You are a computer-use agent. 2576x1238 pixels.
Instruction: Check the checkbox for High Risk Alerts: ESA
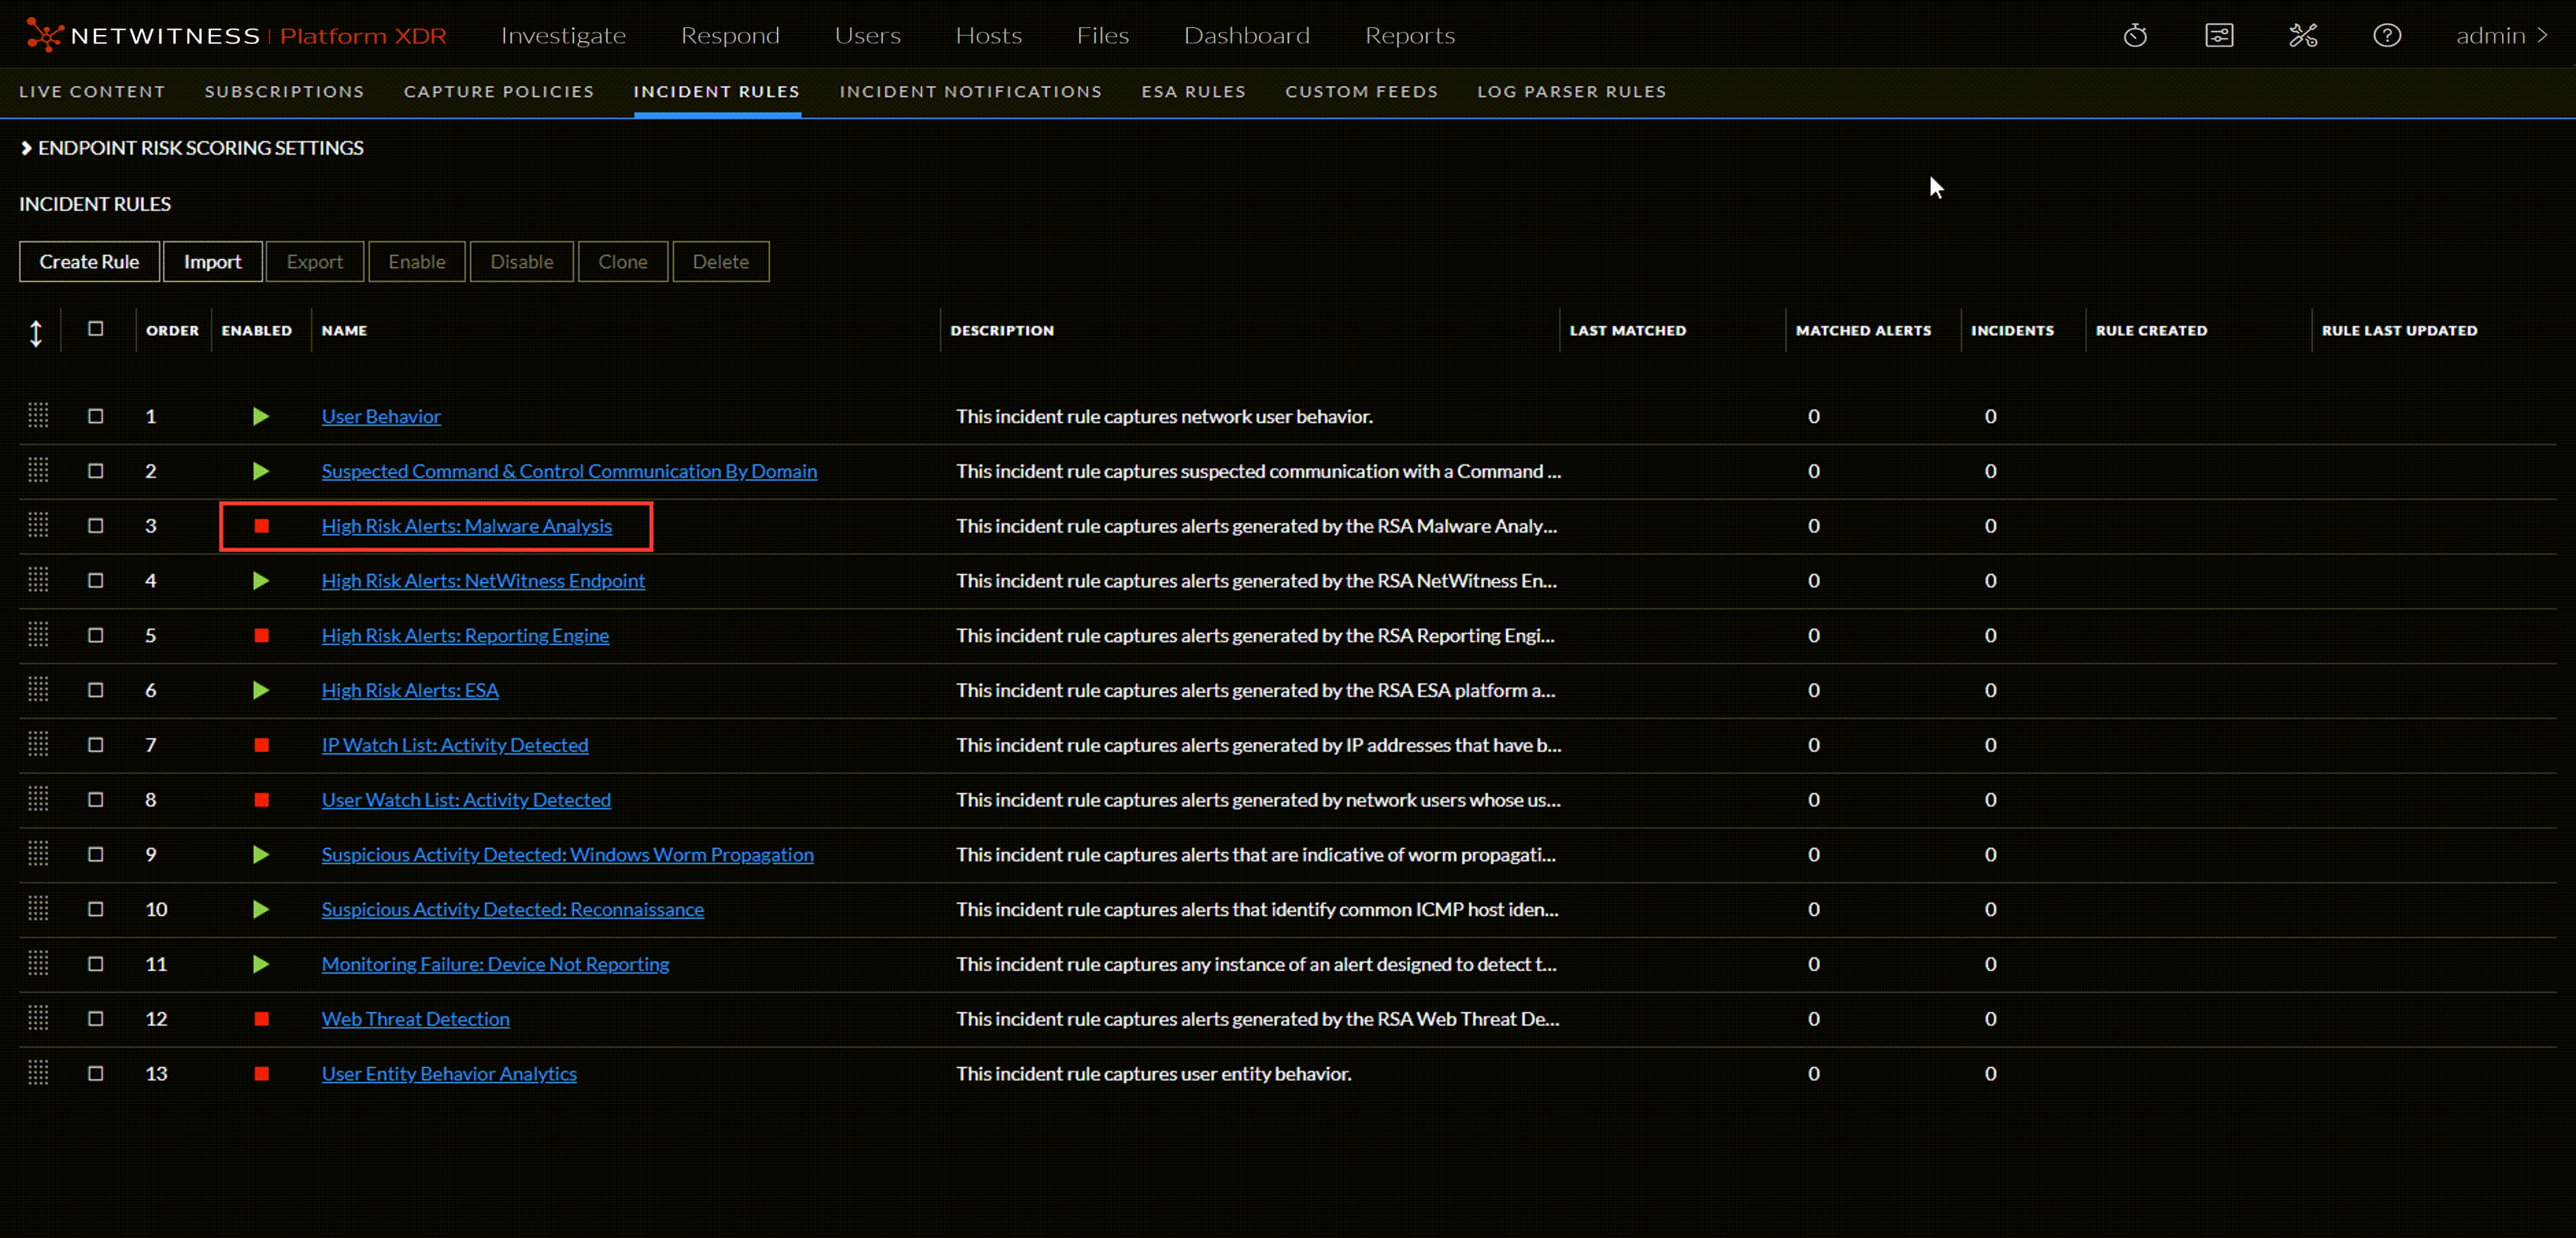95,690
